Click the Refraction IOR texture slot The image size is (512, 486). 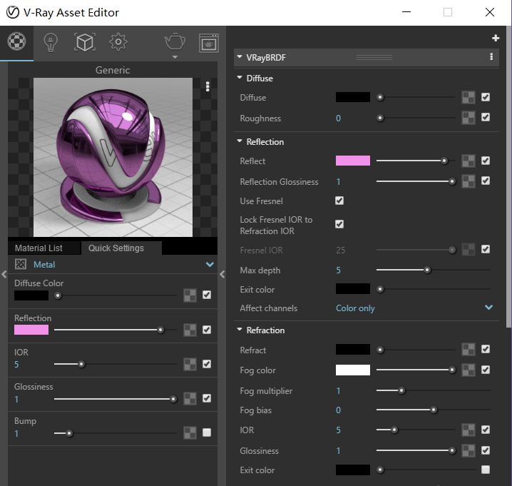click(x=469, y=430)
